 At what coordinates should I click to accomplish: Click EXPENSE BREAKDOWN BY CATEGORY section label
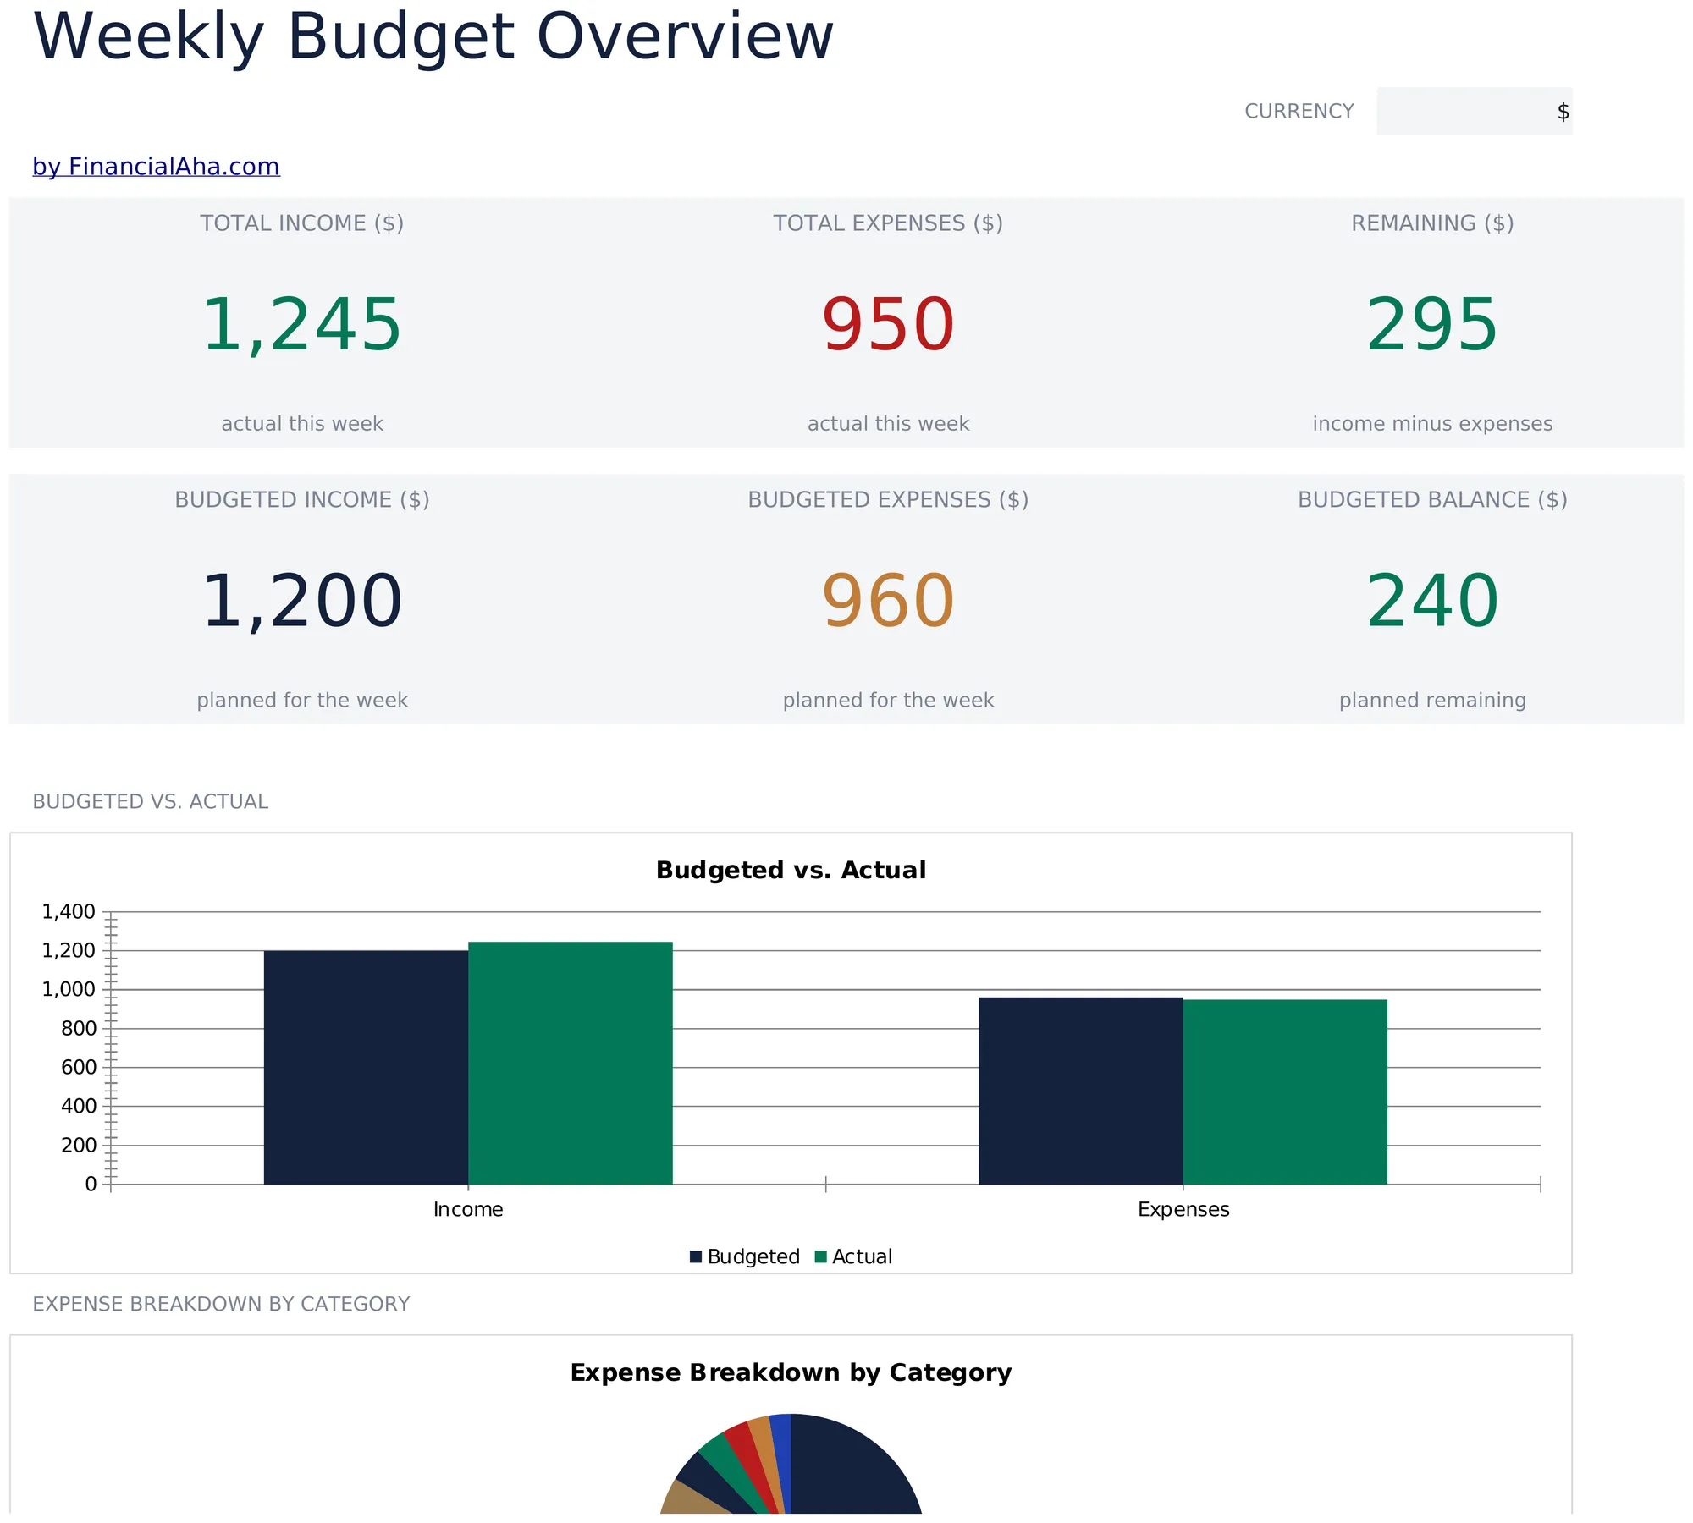221,1304
